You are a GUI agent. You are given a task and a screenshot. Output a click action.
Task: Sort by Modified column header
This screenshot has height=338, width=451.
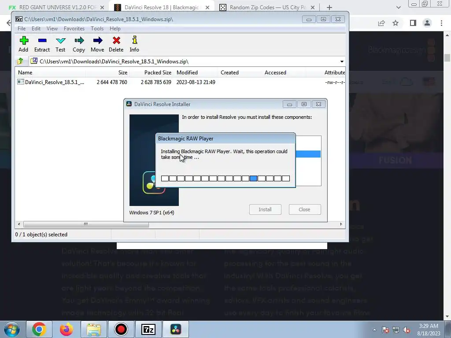coord(196,73)
